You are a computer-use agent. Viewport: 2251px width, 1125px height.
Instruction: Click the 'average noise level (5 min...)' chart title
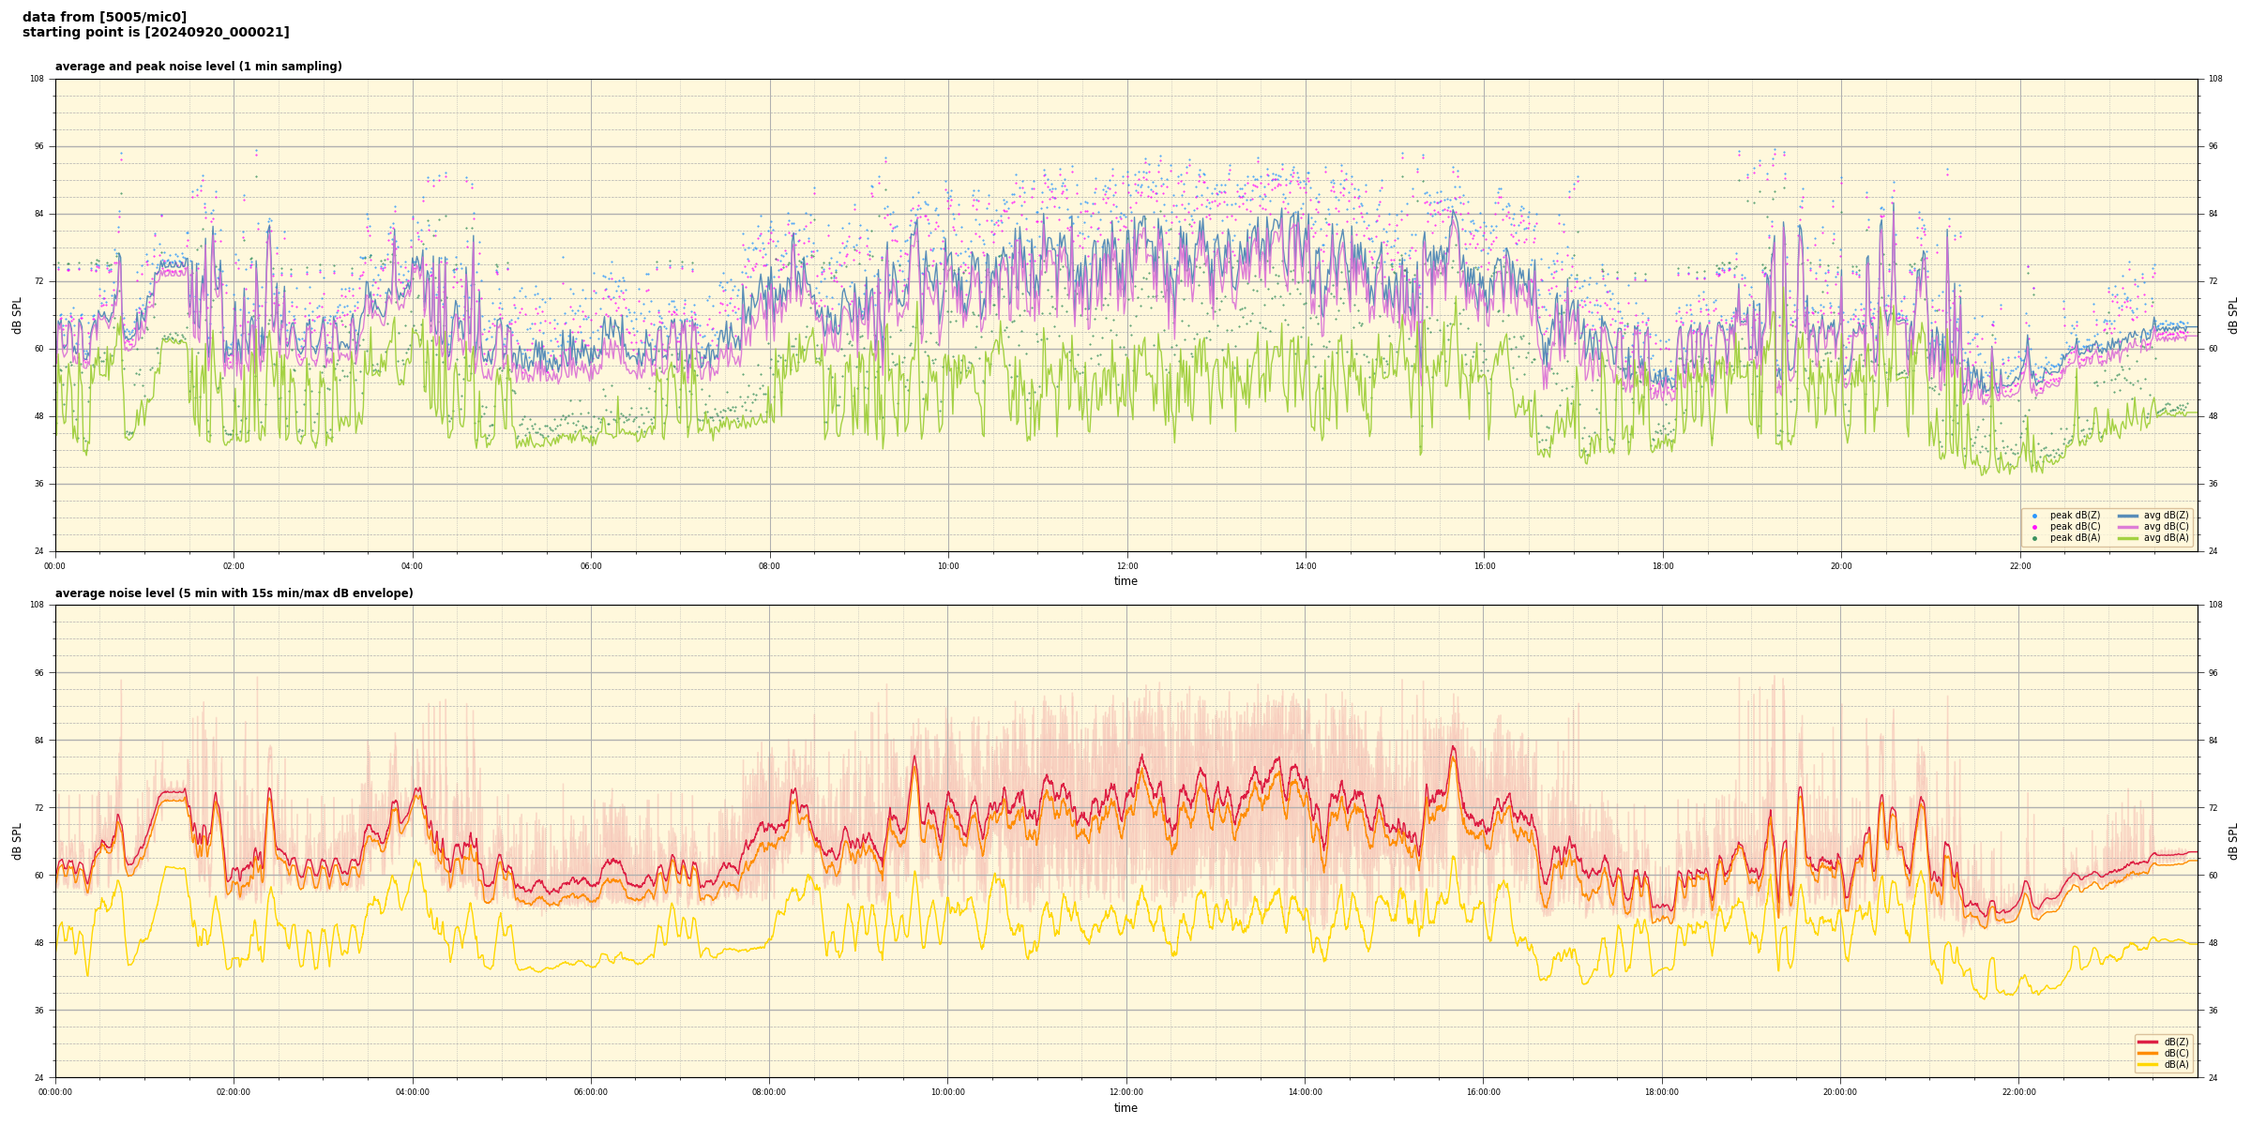(x=234, y=593)
